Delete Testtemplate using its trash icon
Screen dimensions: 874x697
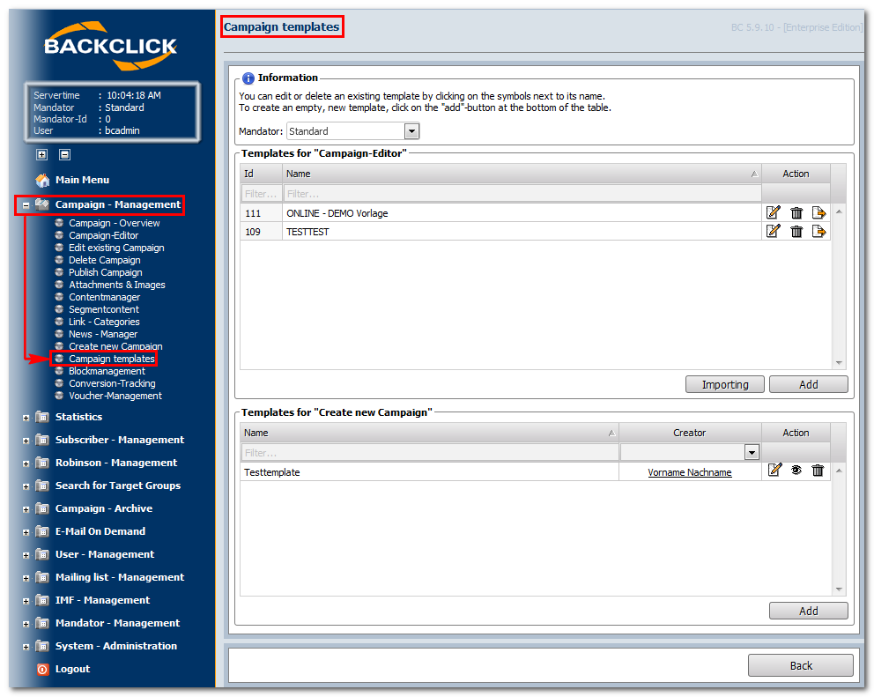[x=818, y=470]
